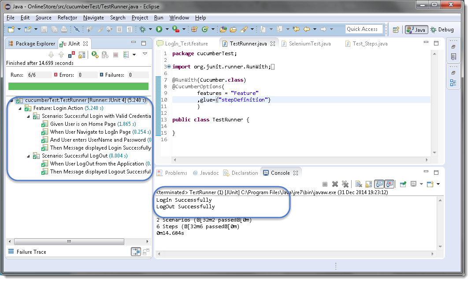
Task: Open the Debug button dropdown arrow
Action: pos(150,29)
